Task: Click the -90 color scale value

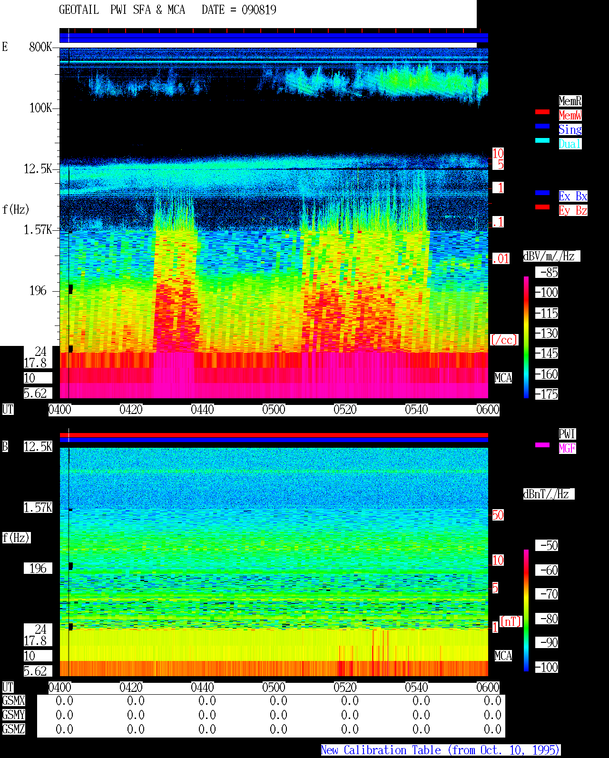Action: point(547,642)
